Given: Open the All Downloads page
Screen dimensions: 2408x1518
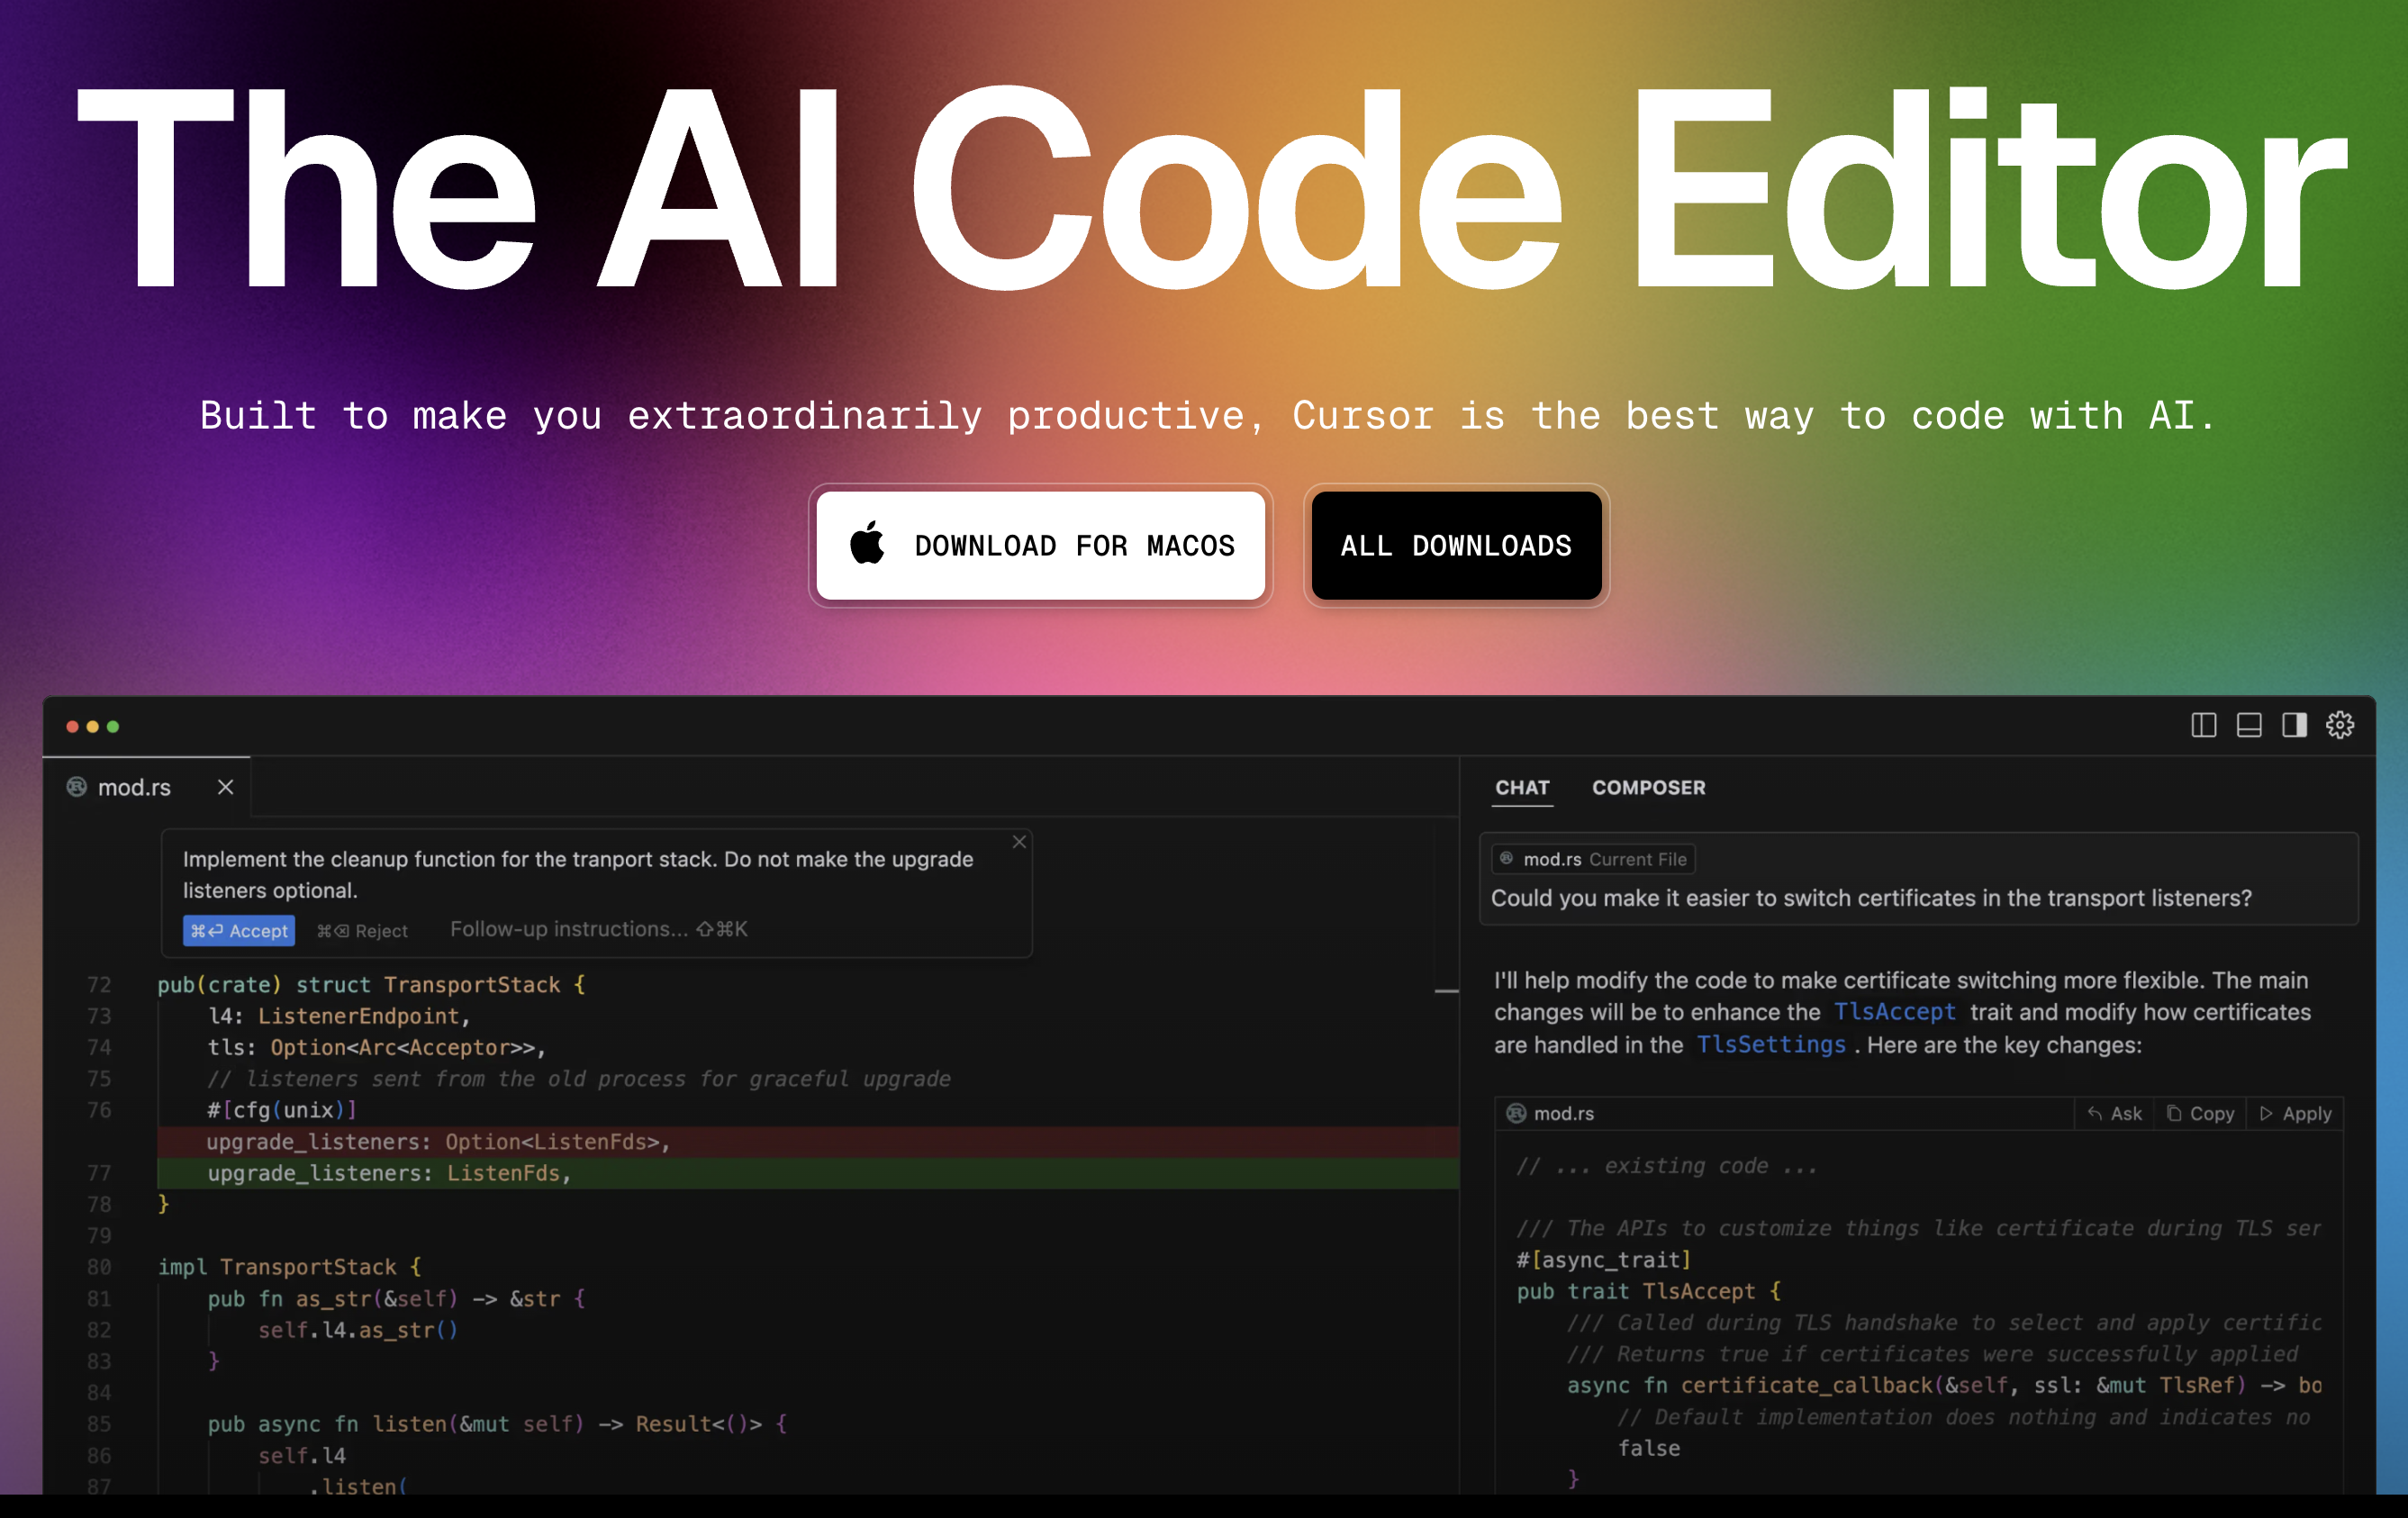Looking at the screenshot, I should 1456,545.
